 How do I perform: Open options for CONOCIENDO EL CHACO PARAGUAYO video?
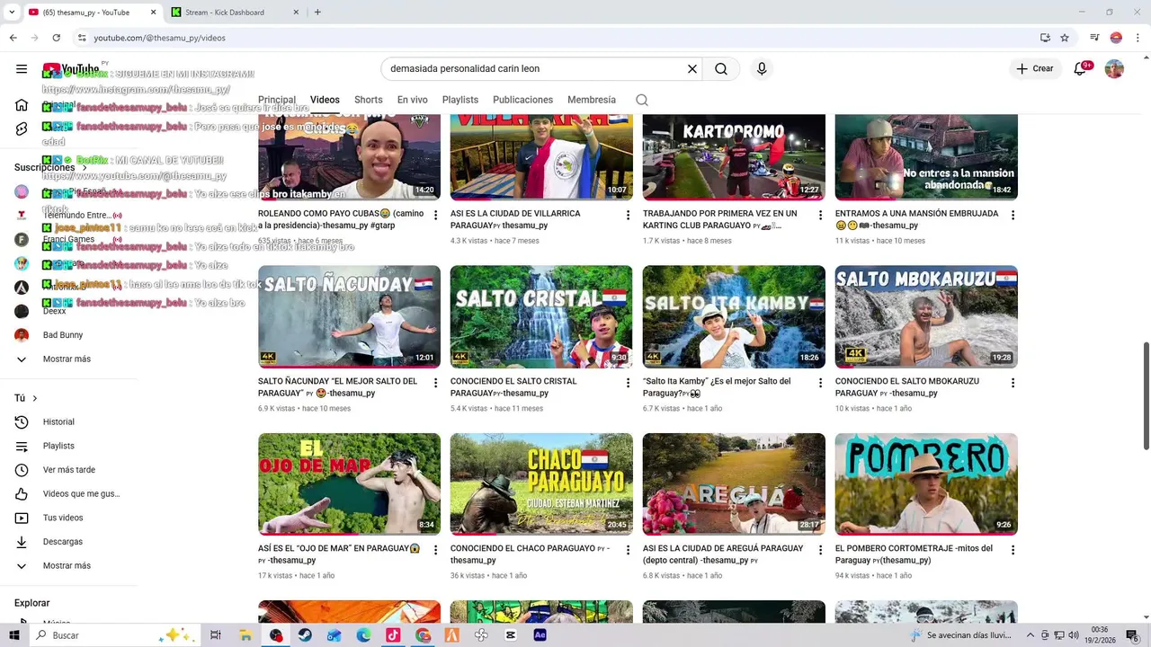(629, 550)
